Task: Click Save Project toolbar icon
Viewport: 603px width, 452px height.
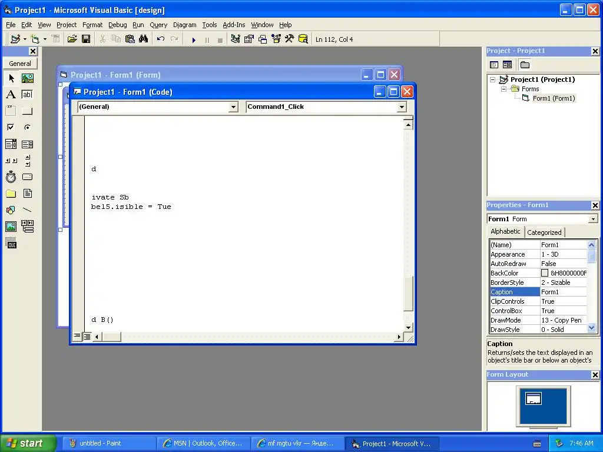Action: click(x=86, y=39)
